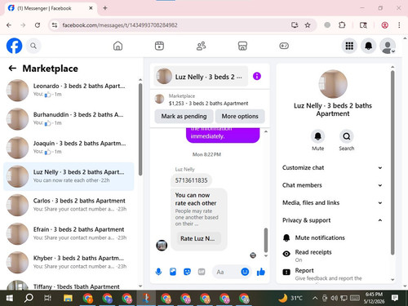Send a thumbs up like

261,272
